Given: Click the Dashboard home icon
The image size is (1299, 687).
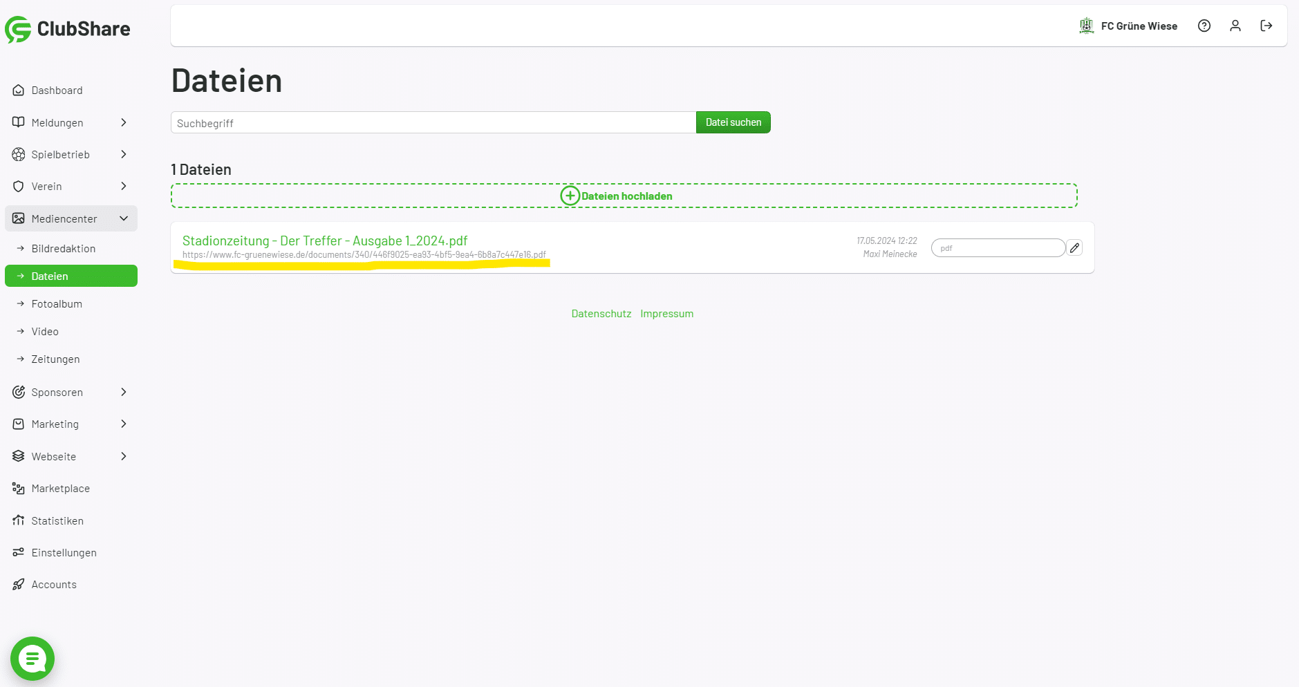Looking at the screenshot, I should (19, 91).
